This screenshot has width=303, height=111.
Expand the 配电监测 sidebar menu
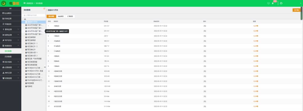click(x=11, y=29)
